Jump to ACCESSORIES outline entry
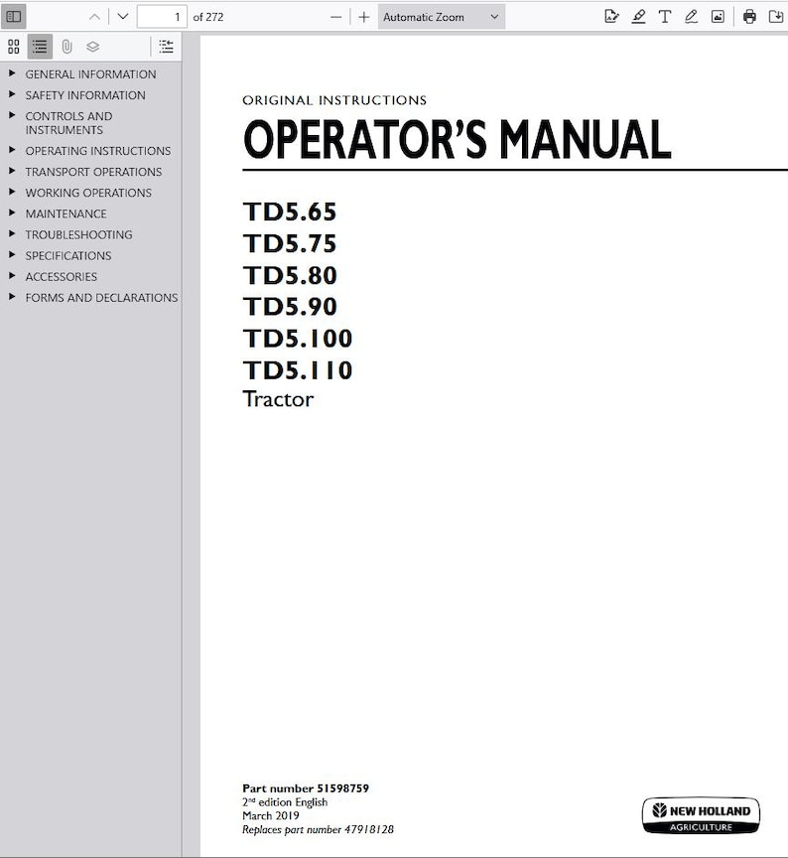Screen dimensions: 788x858 coord(62,276)
